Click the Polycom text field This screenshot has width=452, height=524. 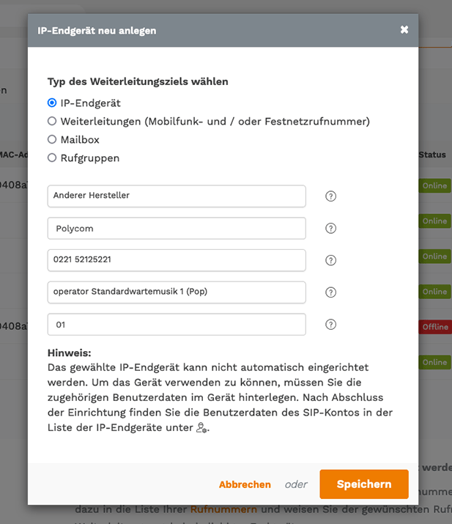(x=177, y=228)
